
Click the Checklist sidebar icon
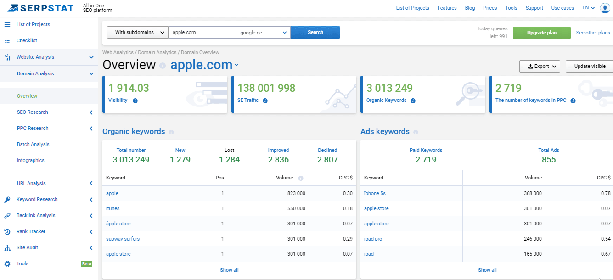coord(7,40)
